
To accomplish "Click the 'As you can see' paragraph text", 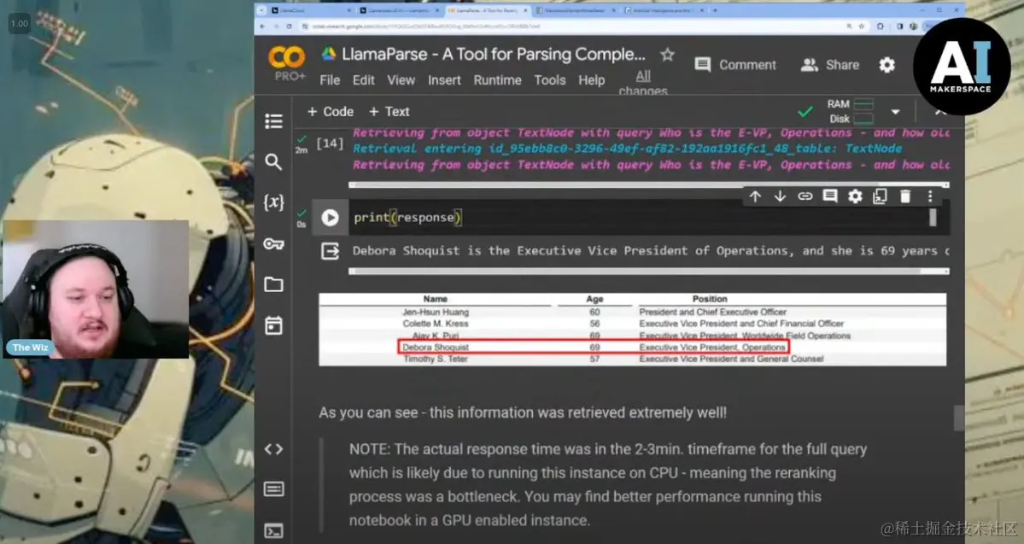I will click(x=523, y=412).
